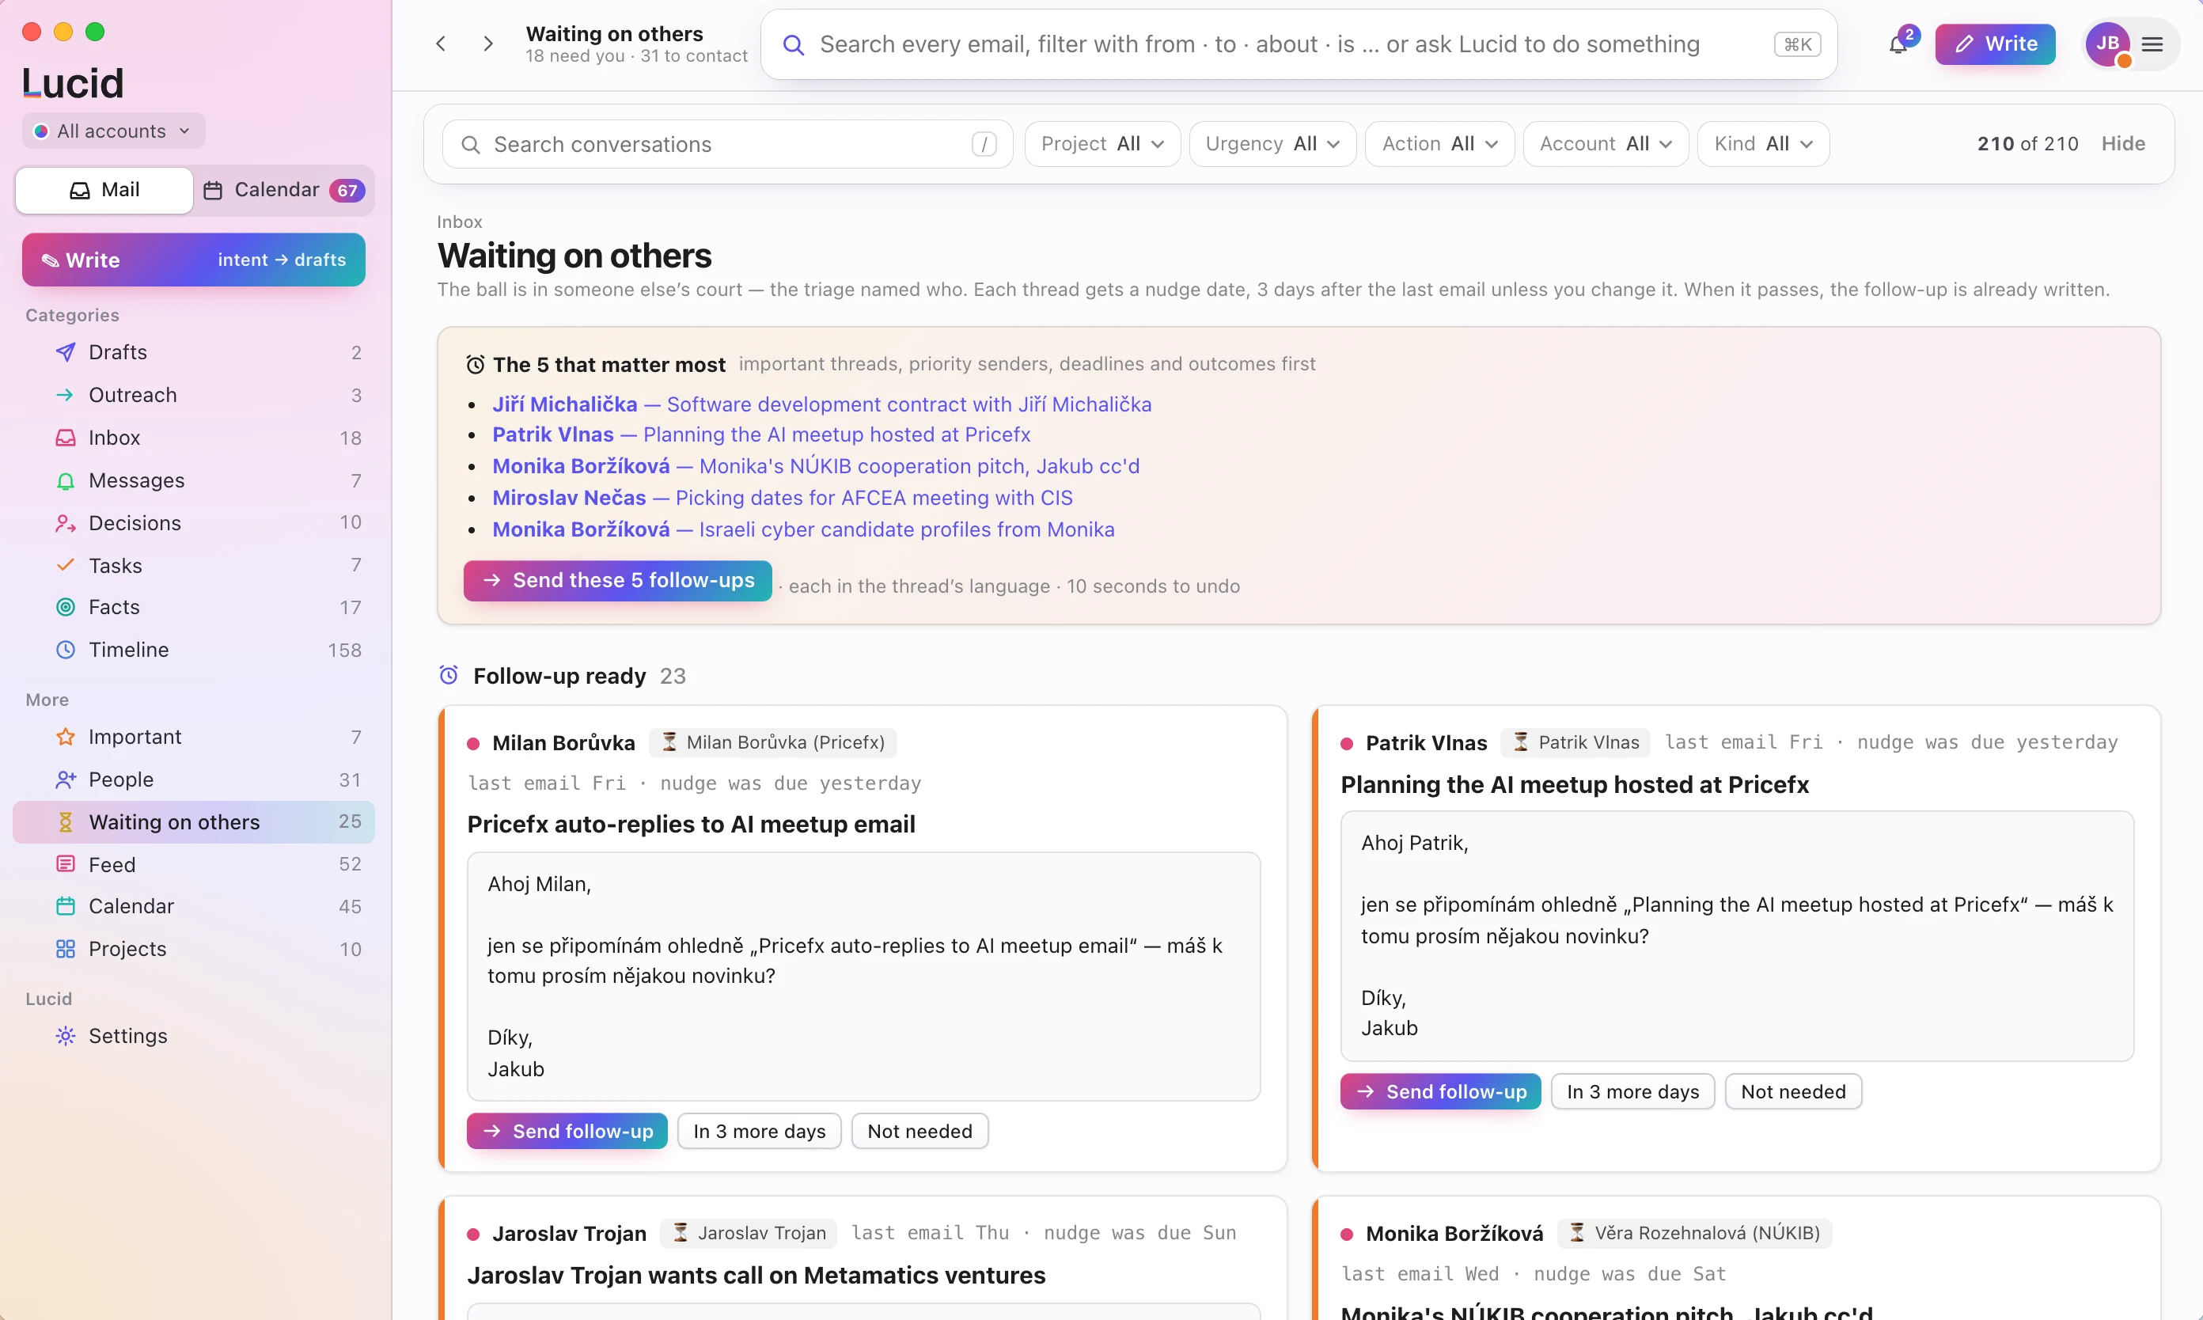2203x1320 pixels.
Task: Open Outreach category in sidebar
Action: tap(193, 395)
